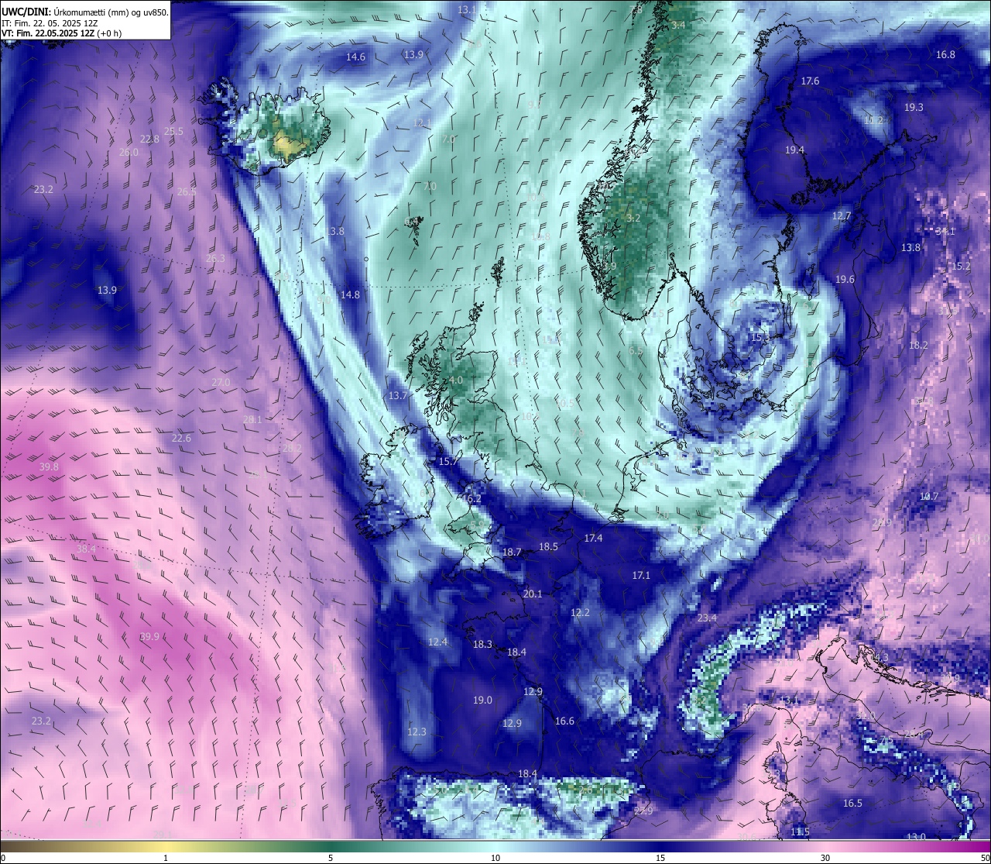Viewport: 991px width, 864px height.
Task: Click the color scale label '50'
Action: 985,858
